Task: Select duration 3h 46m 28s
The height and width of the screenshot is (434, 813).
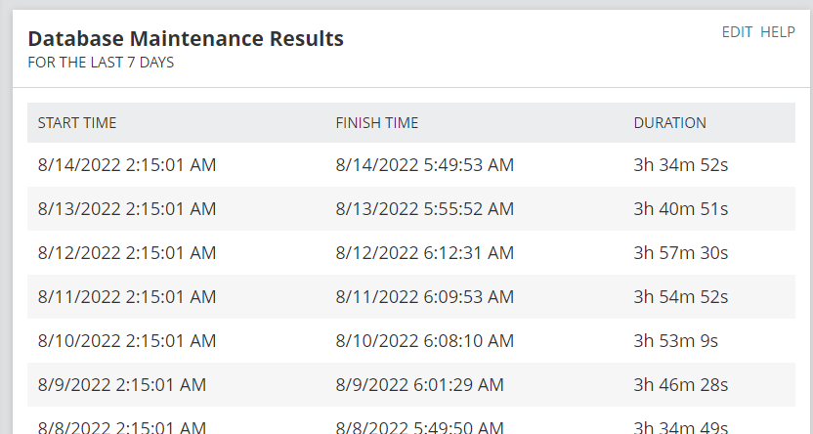Action: pos(681,385)
